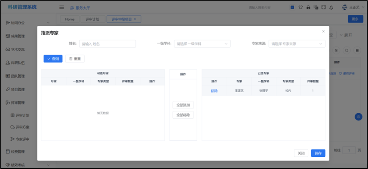Switch to the 评审计划 tab
368x169 pixels.
coord(92,19)
